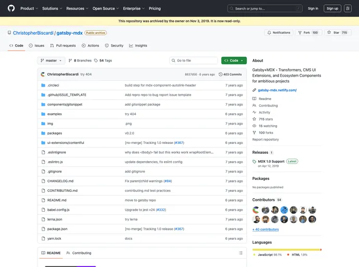
Task: Click the Notifications bell button
Action: [279, 32]
